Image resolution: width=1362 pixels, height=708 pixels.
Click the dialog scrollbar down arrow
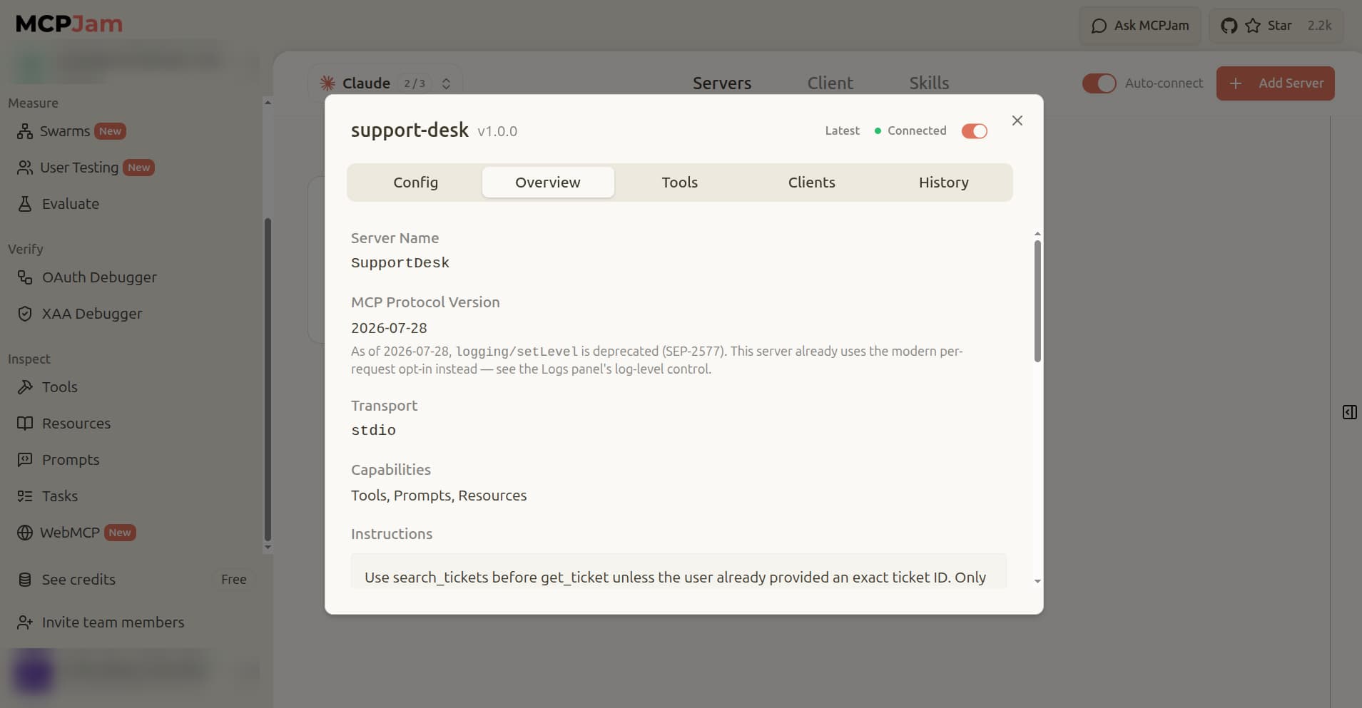pos(1037,582)
